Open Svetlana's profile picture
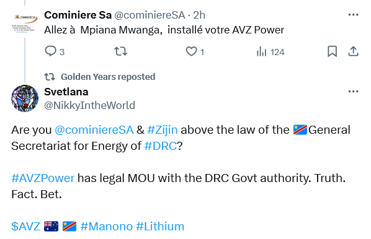371x239 pixels. 25,98
